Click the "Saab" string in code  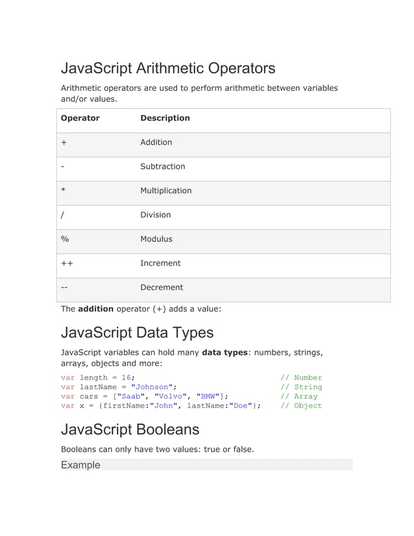131,396
